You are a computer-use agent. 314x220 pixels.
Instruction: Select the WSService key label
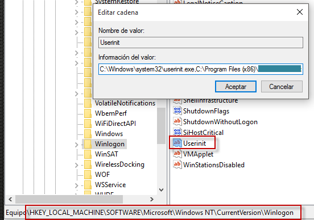[x=110, y=185]
